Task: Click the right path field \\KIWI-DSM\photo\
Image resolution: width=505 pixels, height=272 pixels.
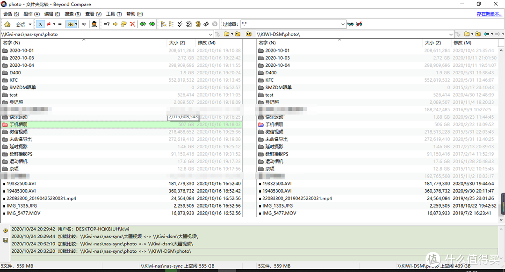Action: [x=352, y=34]
